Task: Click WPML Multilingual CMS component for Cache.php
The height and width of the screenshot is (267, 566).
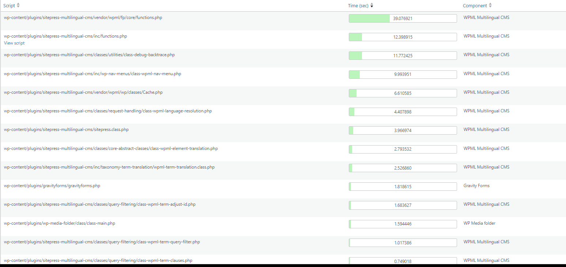Action: (486, 92)
